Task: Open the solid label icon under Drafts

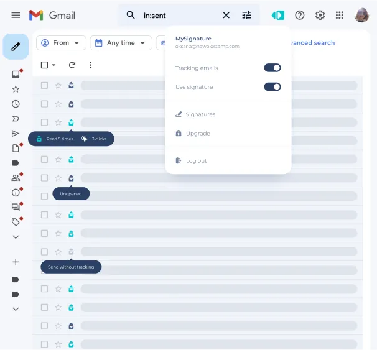Action: tap(16, 163)
